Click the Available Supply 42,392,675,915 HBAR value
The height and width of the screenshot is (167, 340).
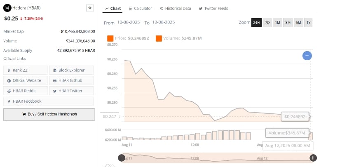[76, 51]
